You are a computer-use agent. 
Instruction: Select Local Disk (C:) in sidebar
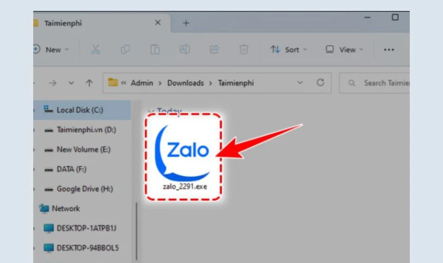(80, 110)
